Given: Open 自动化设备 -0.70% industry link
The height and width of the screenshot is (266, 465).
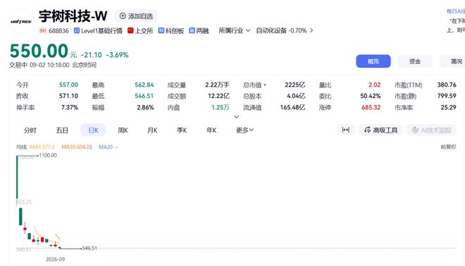Looking at the screenshot, I should 281,30.
